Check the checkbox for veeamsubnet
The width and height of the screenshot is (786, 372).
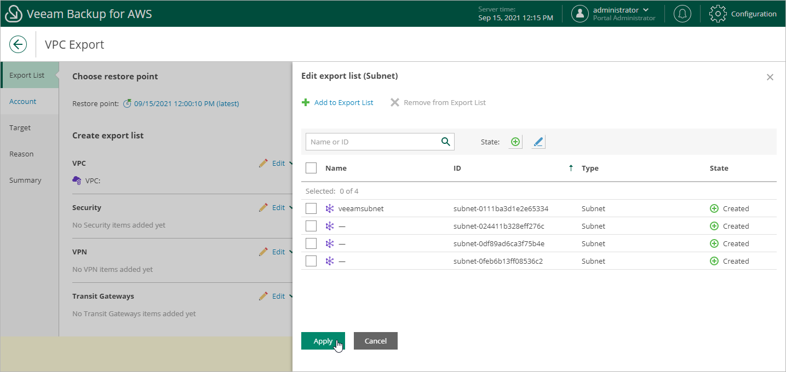(x=311, y=208)
